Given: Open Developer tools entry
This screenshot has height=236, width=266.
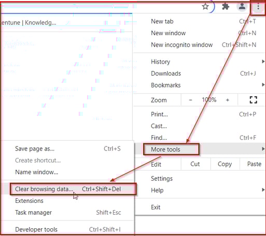Looking at the screenshot, I should (68, 229).
